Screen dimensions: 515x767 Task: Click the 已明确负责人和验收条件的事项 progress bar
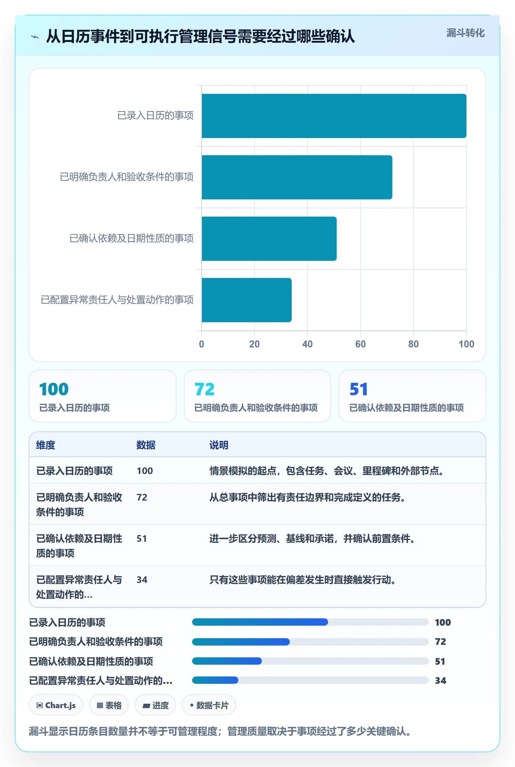(310, 642)
